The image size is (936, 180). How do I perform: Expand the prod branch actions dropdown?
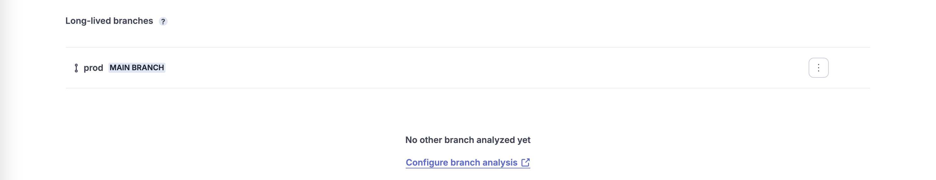point(818,68)
